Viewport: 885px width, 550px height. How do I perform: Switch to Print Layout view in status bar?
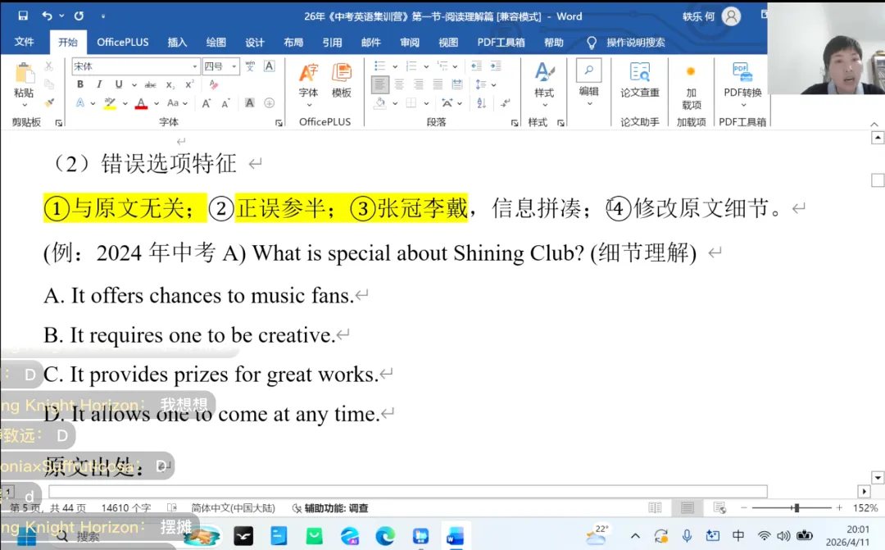pos(687,507)
